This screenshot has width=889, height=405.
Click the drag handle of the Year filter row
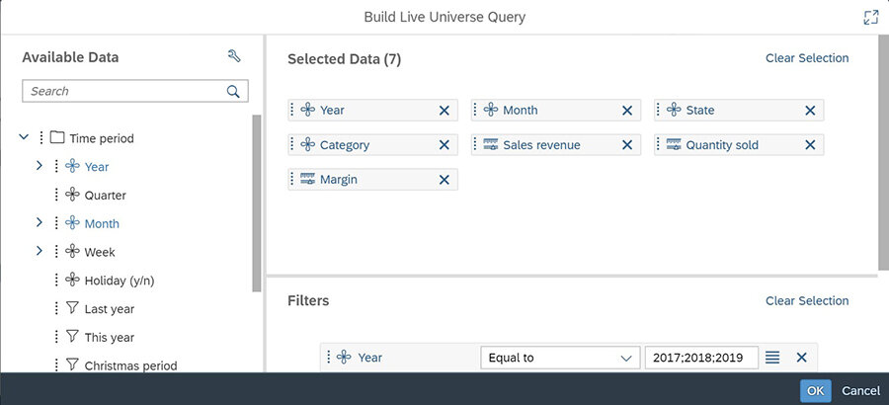pyautogui.click(x=328, y=358)
